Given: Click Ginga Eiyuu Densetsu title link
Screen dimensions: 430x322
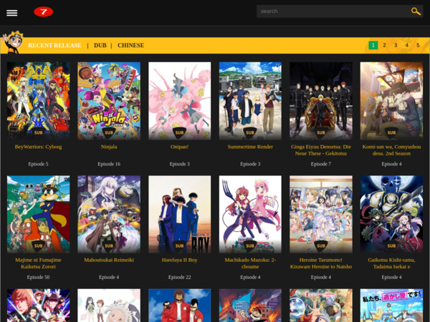Looking at the screenshot, I should pyautogui.click(x=321, y=150).
